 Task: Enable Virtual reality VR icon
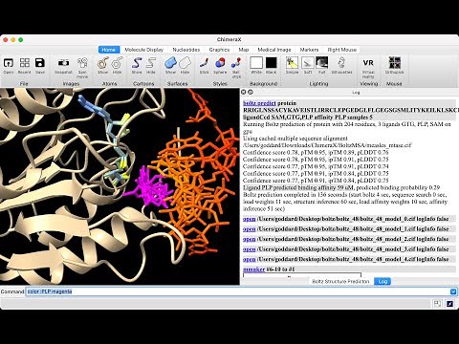368,63
